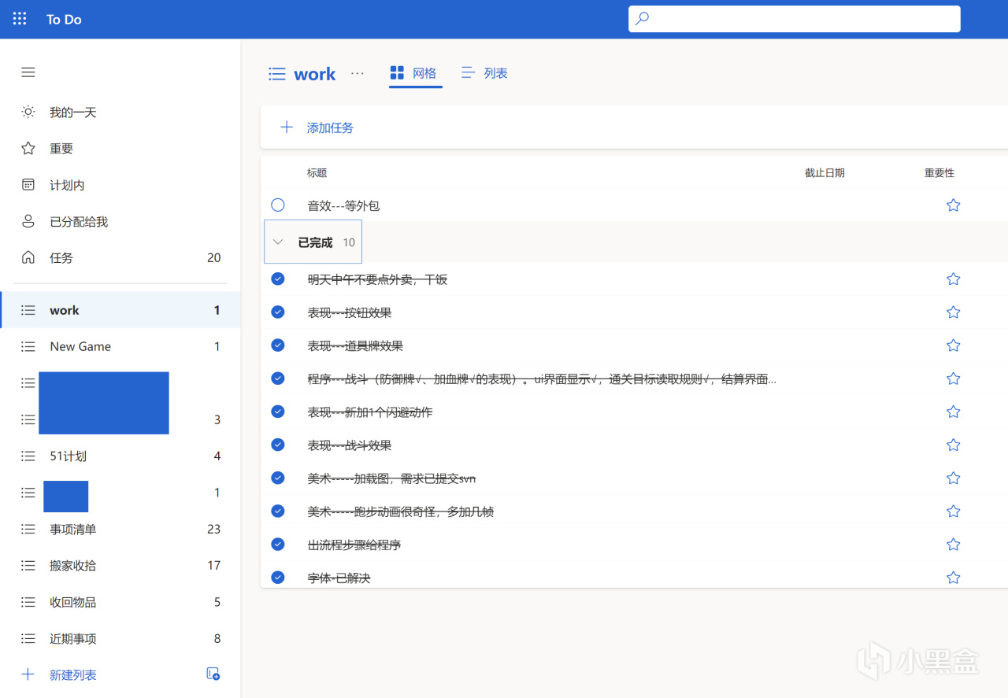Open the work list options ellipsis
The height and width of the screenshot is (698, 1008).
[358, 73]
